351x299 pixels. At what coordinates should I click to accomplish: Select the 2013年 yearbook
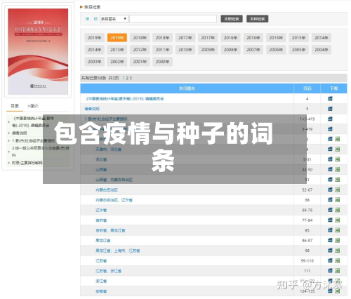point(117,50)
